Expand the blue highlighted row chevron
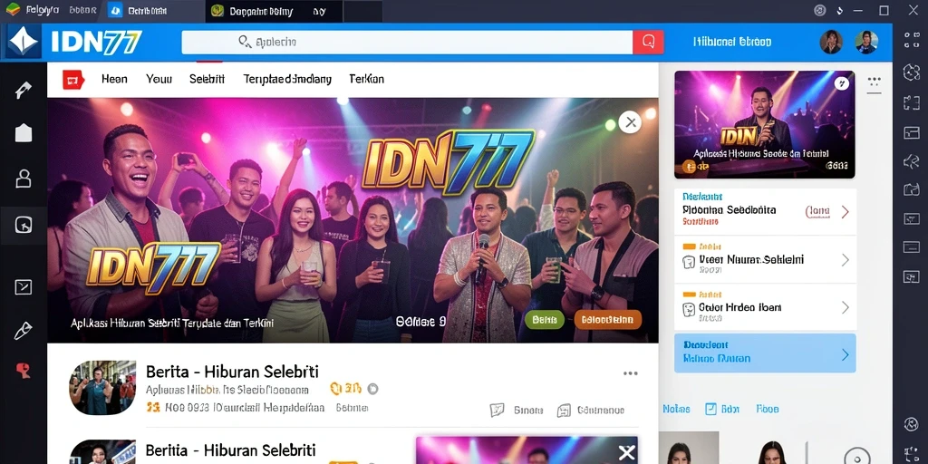928x464 pixels. click(846, 354)
